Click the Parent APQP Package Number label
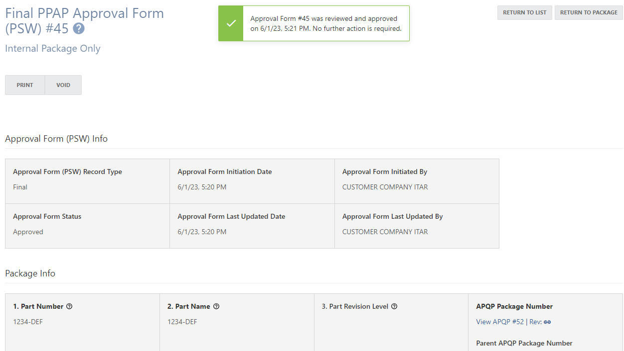Image resolution: width=624 pixels, height=351 pixels. tap(524, 343)
